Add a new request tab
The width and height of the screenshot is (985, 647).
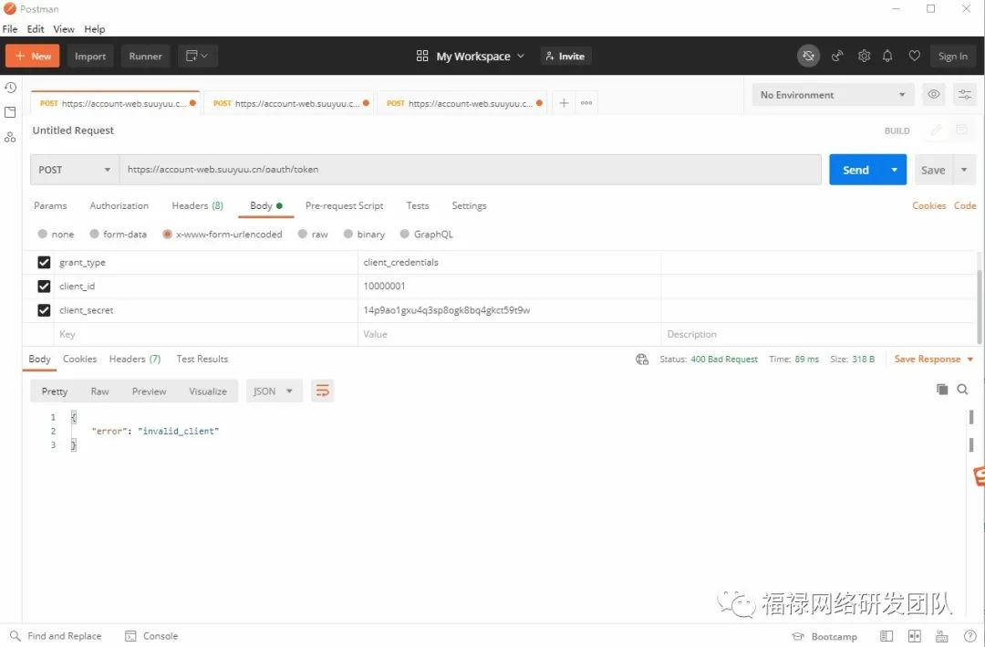coord(564,102)
